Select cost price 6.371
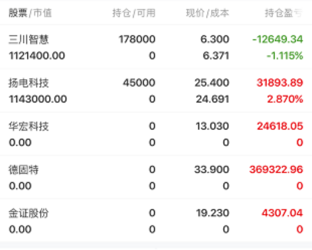The width and height of the screenshot is (312, 250). tap(216, 56)
